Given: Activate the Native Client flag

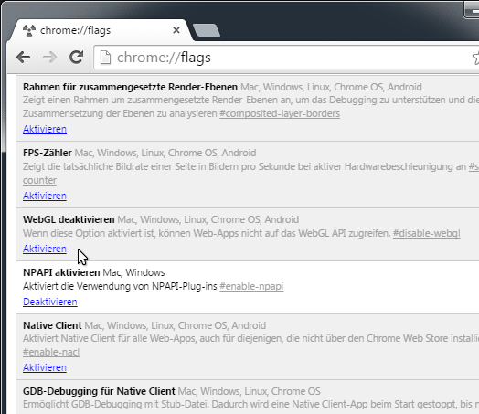Looking at the screenshot, I should click(x=45, y=367).
